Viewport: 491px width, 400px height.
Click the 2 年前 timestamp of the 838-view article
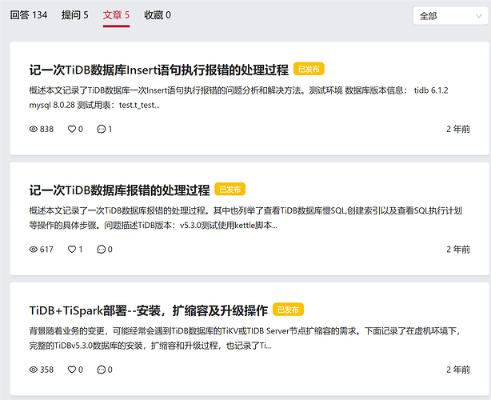point(458,129)
